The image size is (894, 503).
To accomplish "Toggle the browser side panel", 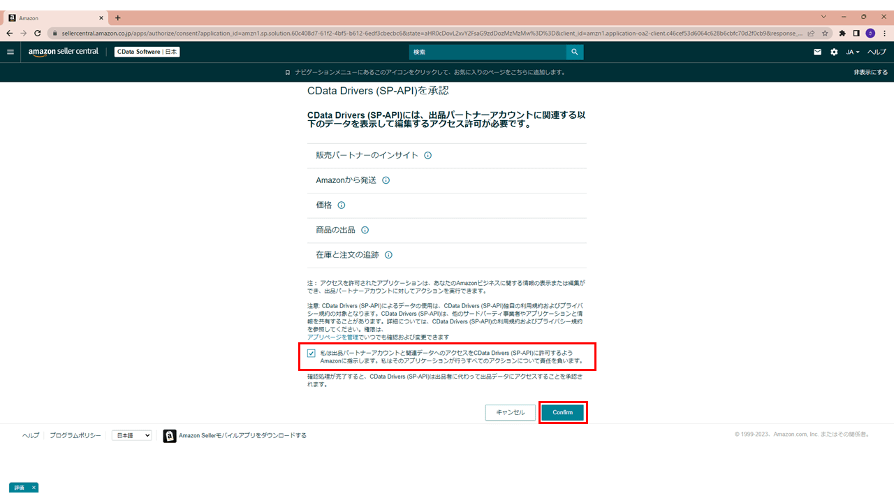I will tap(856, 33).
